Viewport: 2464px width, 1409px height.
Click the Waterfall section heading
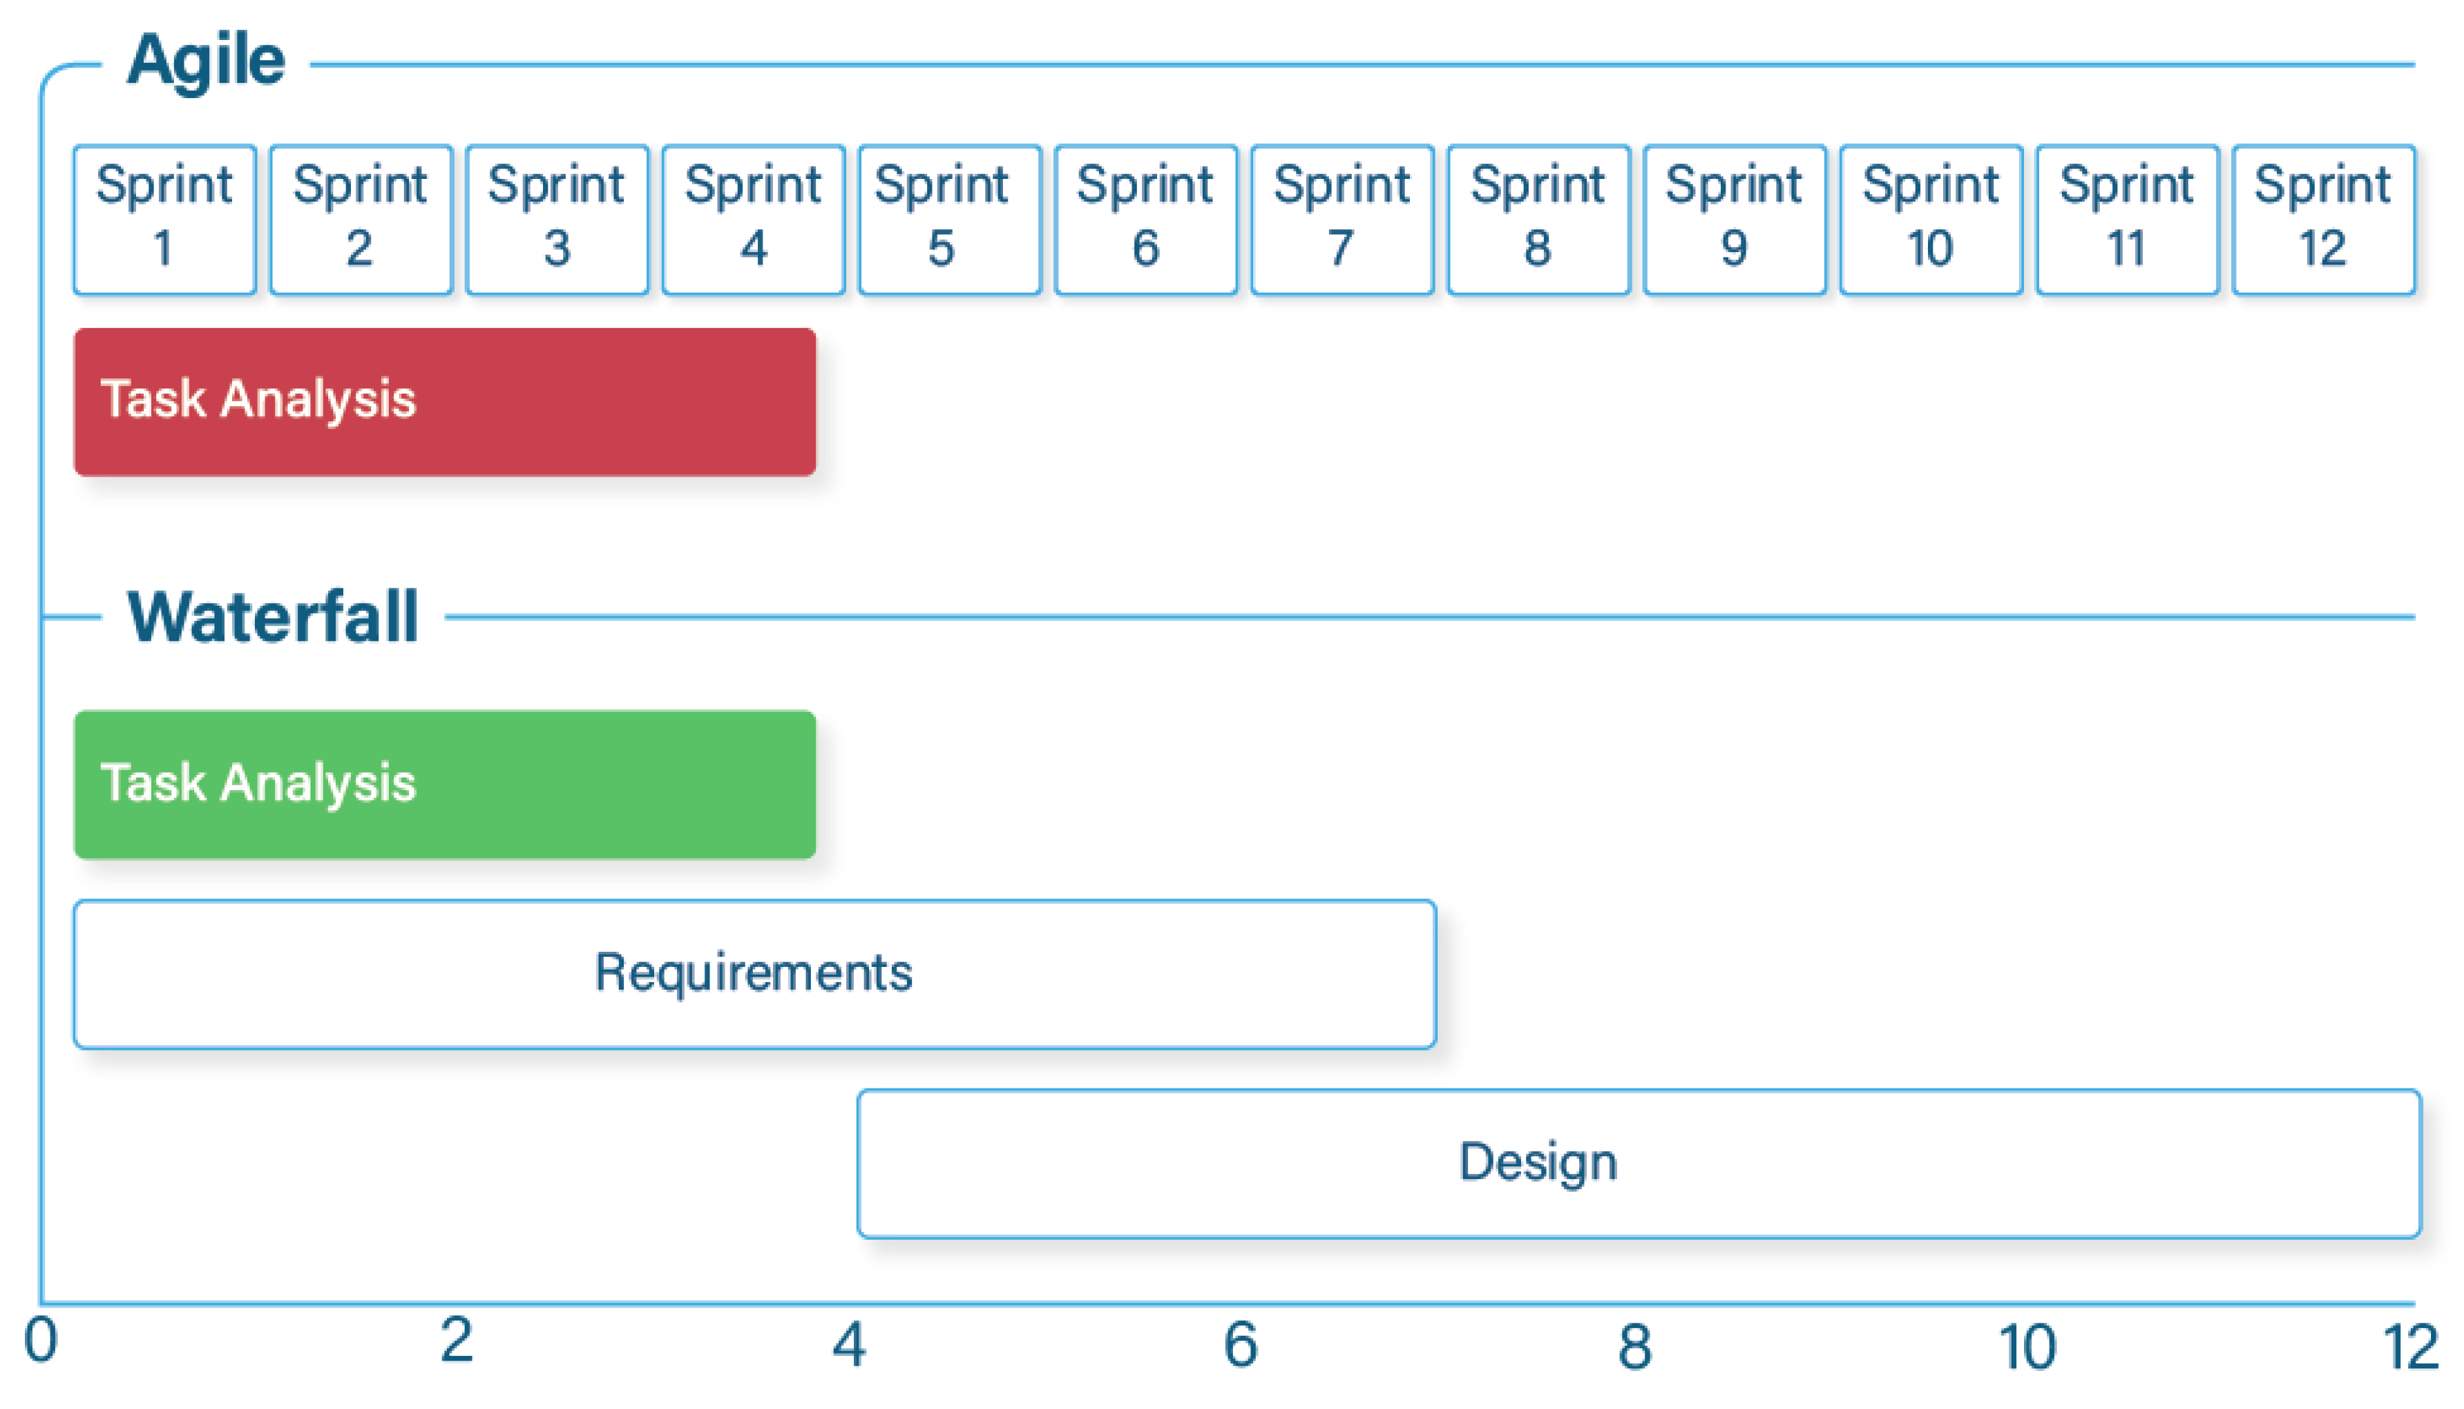[x=273, y=616]
